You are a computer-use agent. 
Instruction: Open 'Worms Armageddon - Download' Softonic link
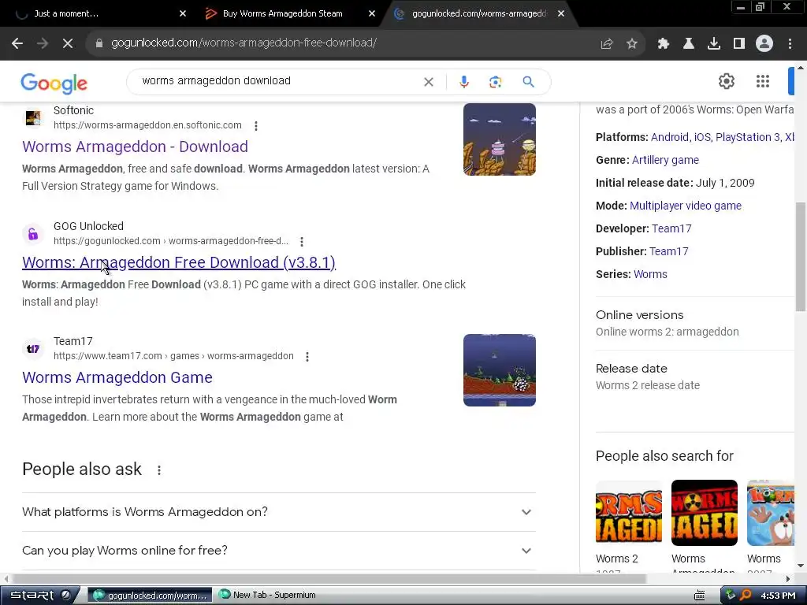pos(135,147)
